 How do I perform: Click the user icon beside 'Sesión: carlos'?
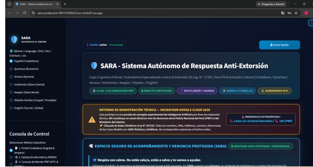[87, 45]
